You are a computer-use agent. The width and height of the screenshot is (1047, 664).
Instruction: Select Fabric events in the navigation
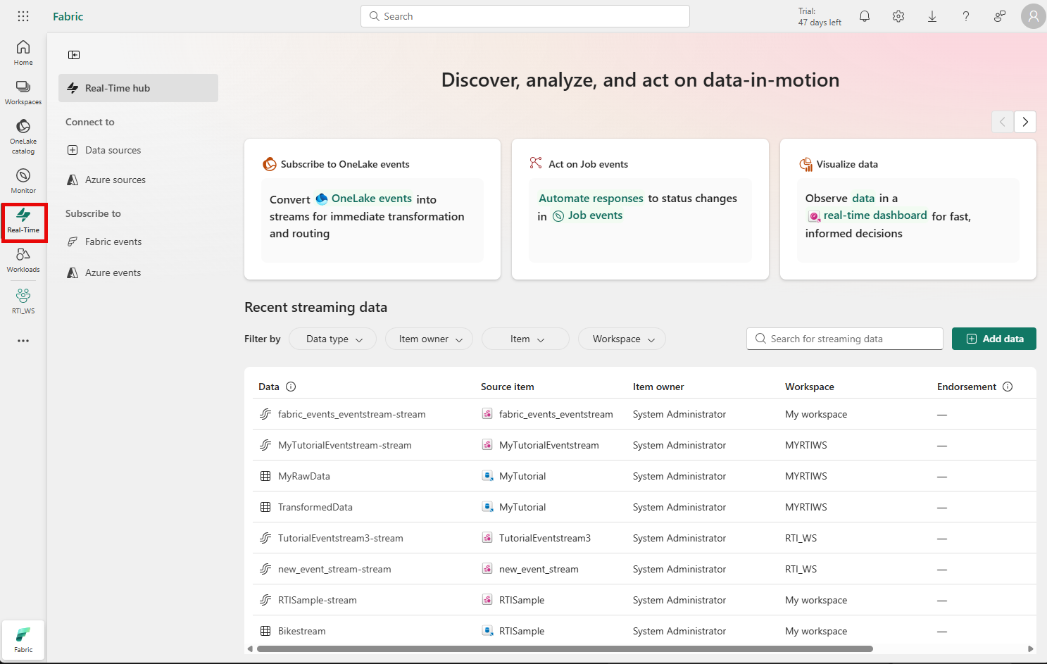click(x=113, y=242)
